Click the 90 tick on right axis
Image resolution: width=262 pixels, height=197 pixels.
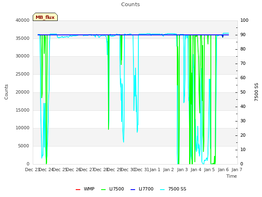[243, 34]
